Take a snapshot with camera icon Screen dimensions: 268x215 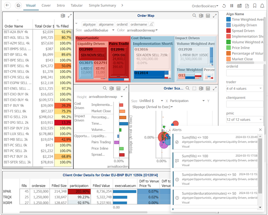point(239,6)
